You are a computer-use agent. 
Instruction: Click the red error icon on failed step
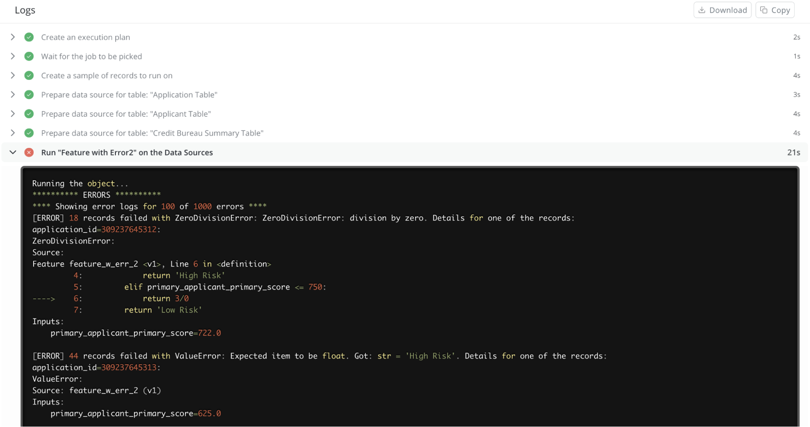[x=29, y=152]
